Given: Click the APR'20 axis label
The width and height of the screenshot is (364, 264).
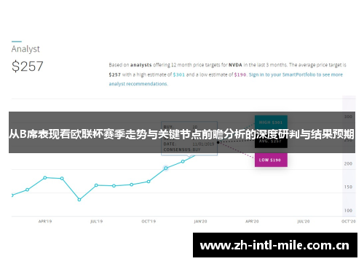Looking at the screenshot, I should pyautogui.click(x=252, y=222).
